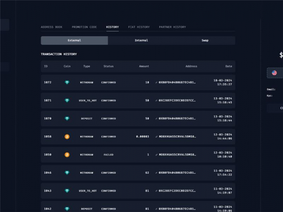
Task: Click the address 0XB0FD404B06B7EC4B1 in row 1072
Action: 177,82
